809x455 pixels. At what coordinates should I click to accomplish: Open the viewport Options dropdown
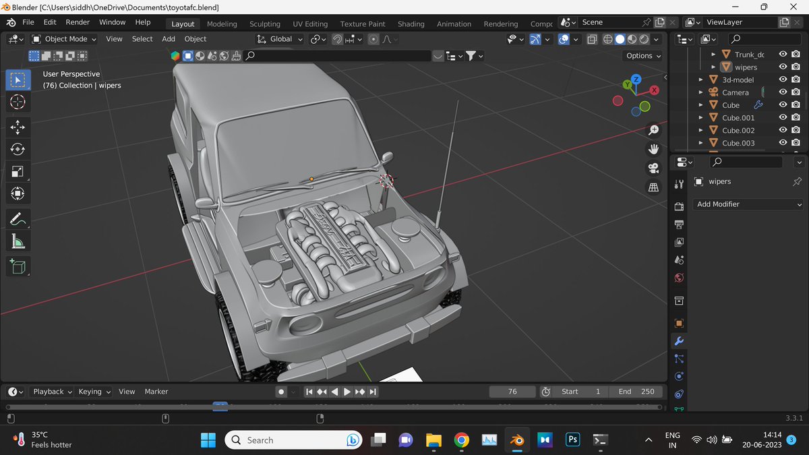click(x=644, y=55)
